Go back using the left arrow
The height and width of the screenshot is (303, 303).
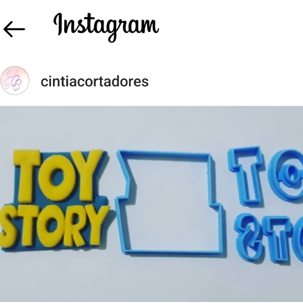pyautogui.click(x=14, y=29)
